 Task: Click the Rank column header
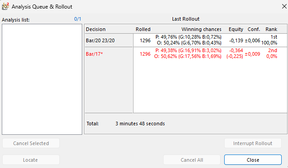[x=271, y=29]
